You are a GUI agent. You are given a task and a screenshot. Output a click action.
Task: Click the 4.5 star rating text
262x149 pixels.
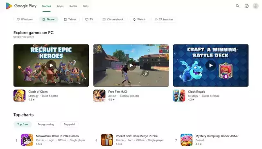click(32, 100)
